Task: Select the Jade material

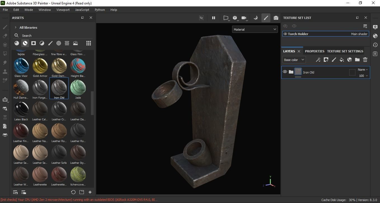Action: coord(78,89)
